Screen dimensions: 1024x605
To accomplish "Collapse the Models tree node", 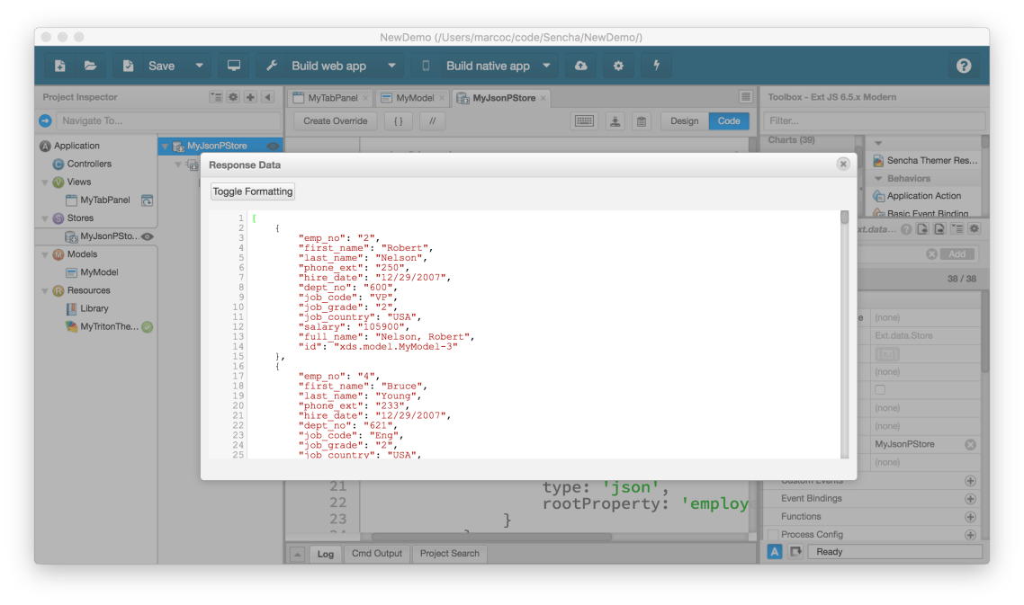I will tap(44, 254).
